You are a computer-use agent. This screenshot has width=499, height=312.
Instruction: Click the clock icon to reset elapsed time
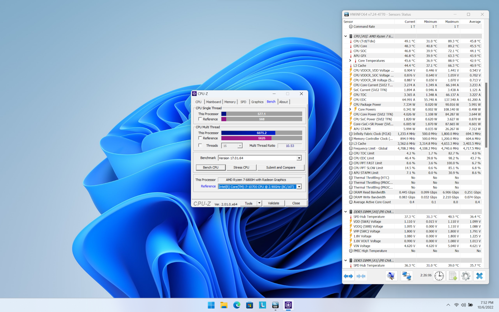(439, 276)
